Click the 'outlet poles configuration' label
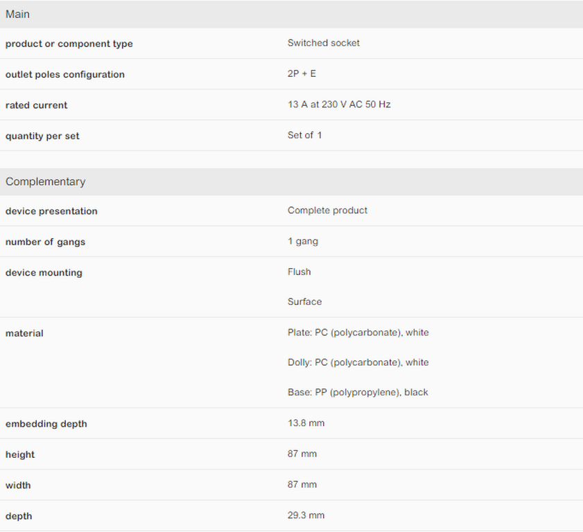Image resolution: width=583 pixels, height=532 pixels. (65, 74)
